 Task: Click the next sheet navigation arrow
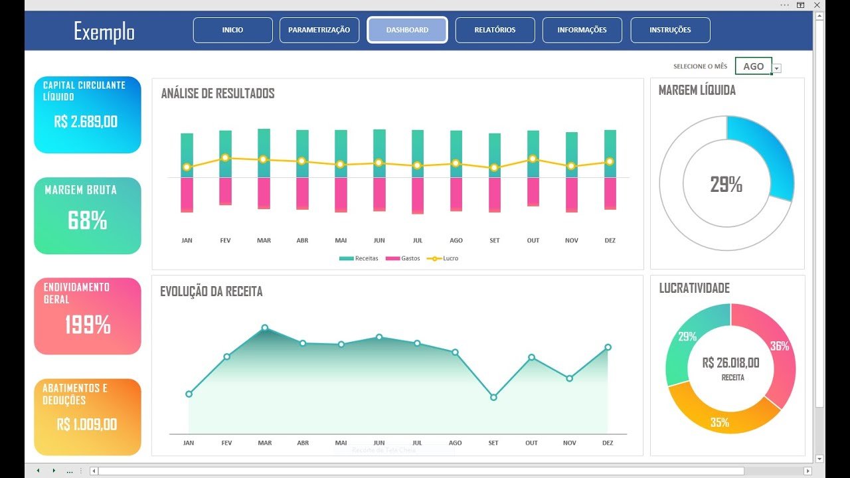(x=54, y=470)
